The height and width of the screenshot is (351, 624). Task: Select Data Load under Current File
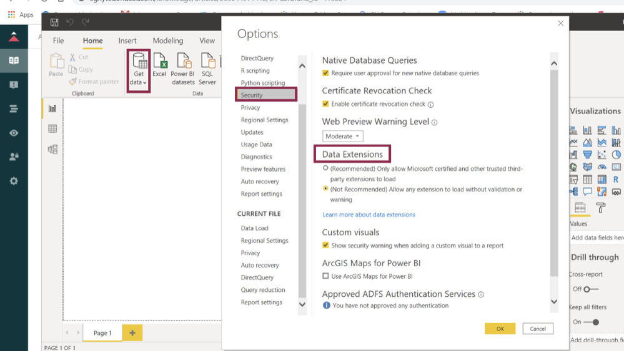point(255,228)
